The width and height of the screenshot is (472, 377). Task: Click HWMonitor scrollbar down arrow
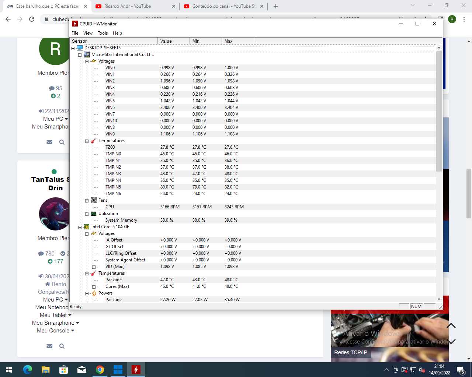439,299
